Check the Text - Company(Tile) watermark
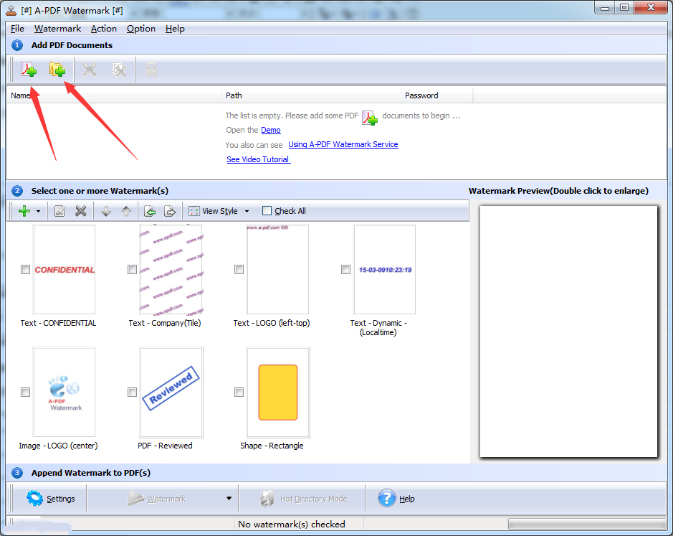The width and height of the screenshot is (673, 536). pyautogui.click(x=132, y=270)
